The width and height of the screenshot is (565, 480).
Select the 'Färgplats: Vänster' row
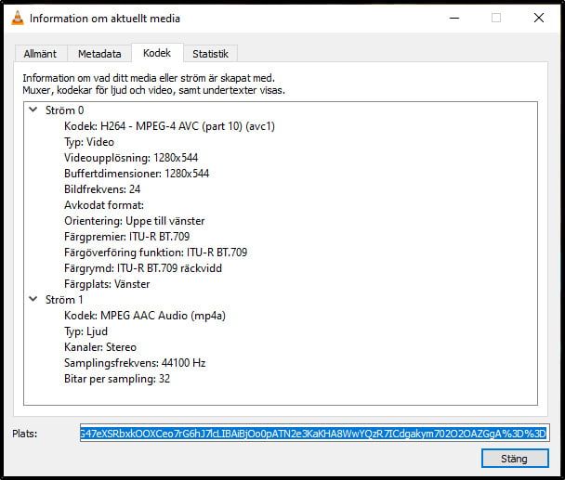(x=107, y=284)
